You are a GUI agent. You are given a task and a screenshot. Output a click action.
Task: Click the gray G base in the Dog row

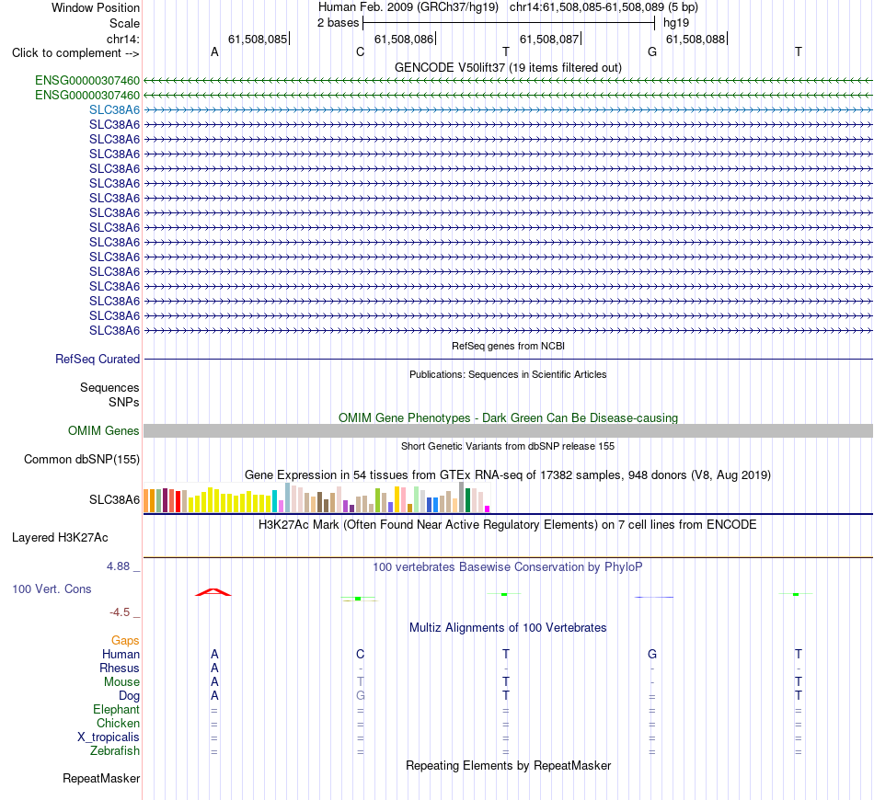click(360, 696)
